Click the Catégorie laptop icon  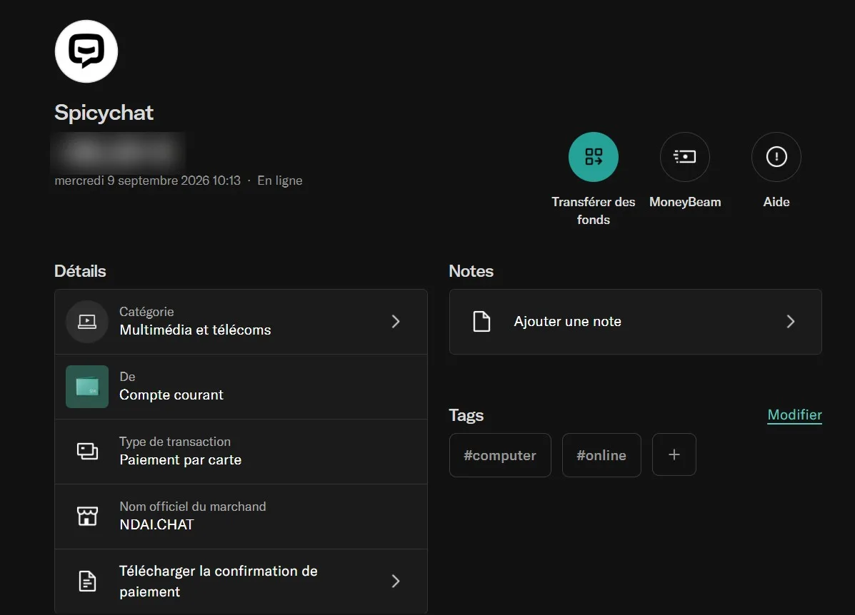point(87,321)
